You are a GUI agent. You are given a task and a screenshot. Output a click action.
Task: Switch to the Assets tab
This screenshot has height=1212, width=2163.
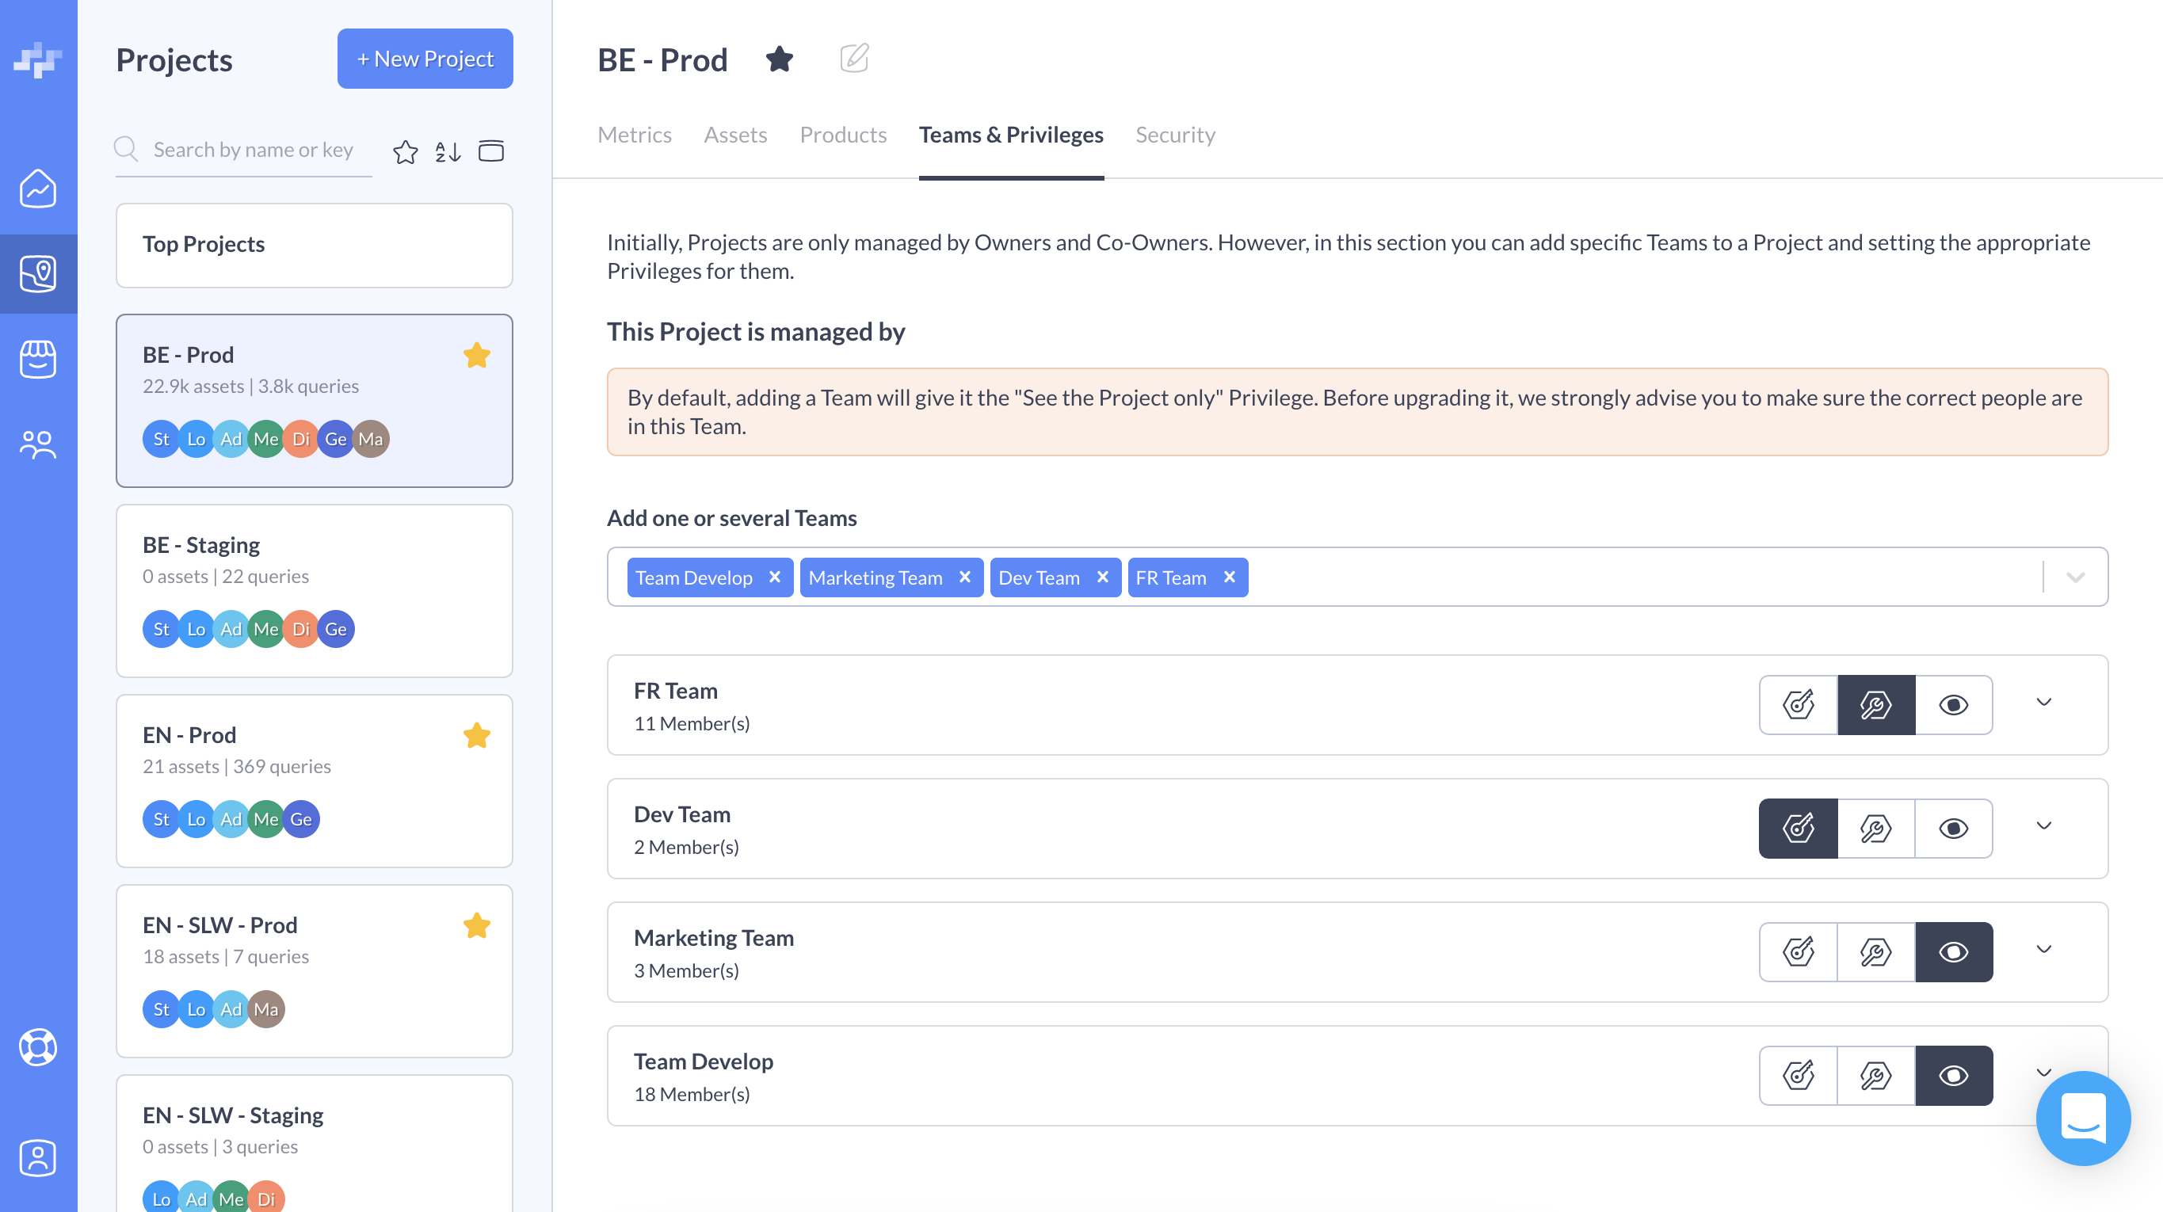pos(734,135)
